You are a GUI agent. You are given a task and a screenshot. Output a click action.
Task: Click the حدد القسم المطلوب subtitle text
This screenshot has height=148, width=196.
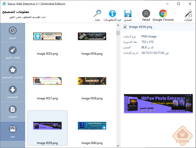click(x=27, y=17)
